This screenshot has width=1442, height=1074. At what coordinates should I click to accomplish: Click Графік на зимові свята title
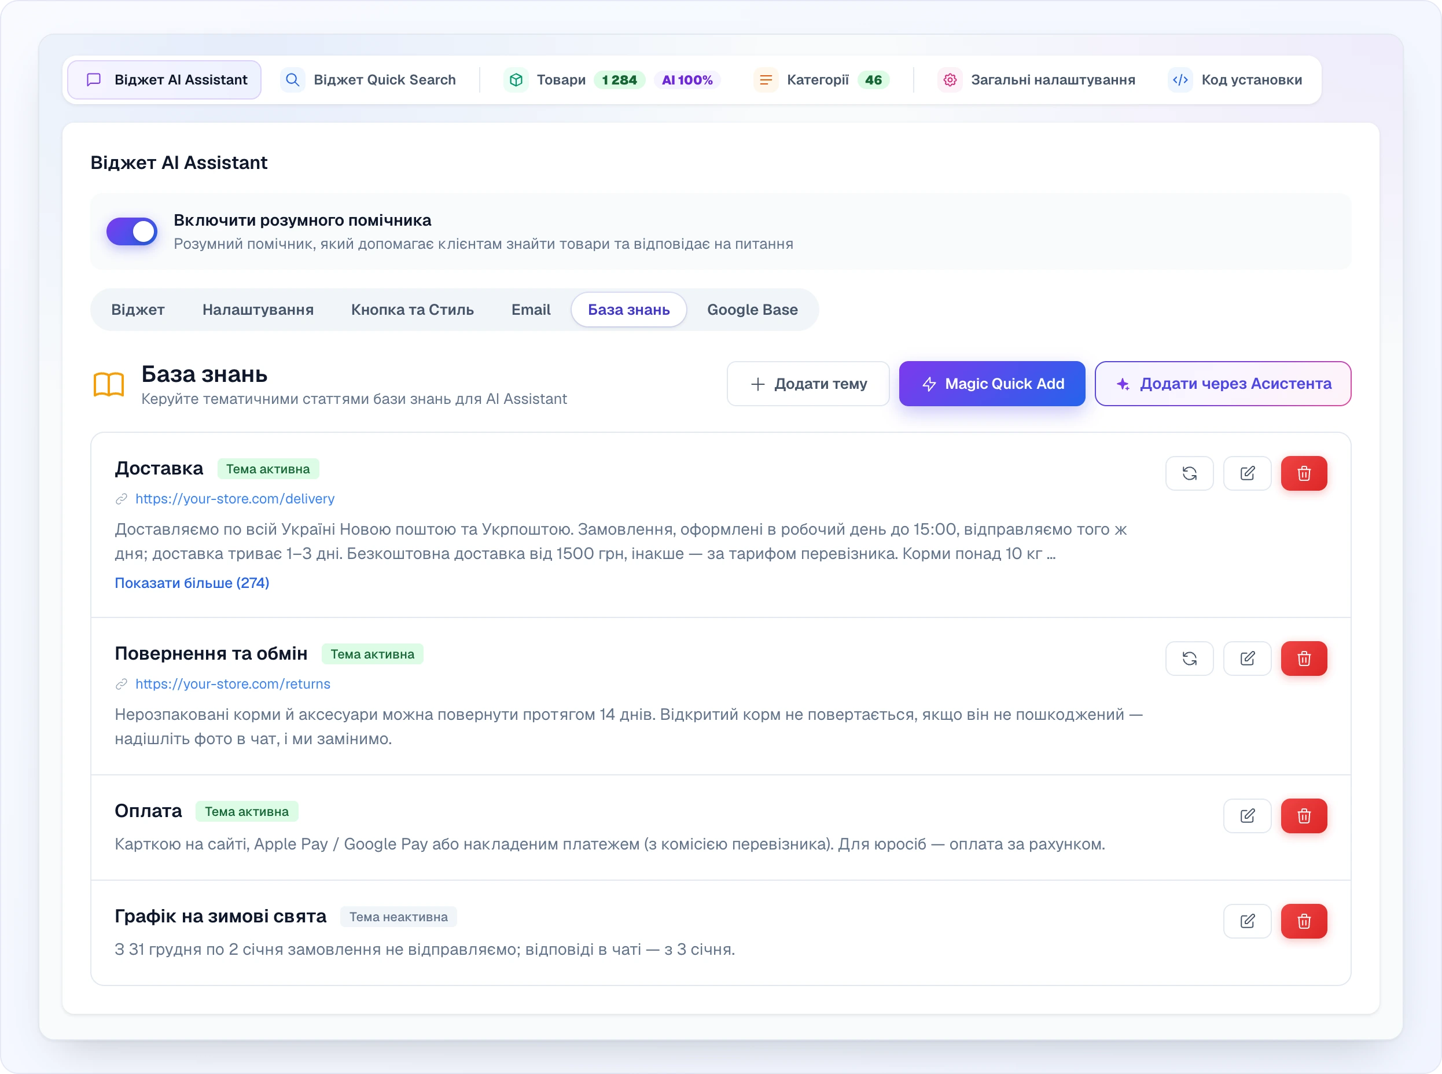(220, 917)
